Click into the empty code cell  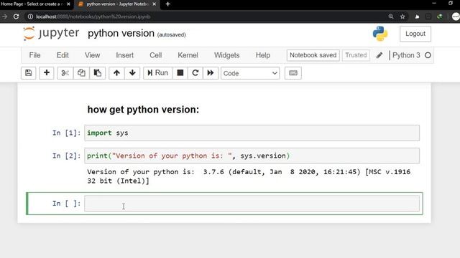(252, 204)
